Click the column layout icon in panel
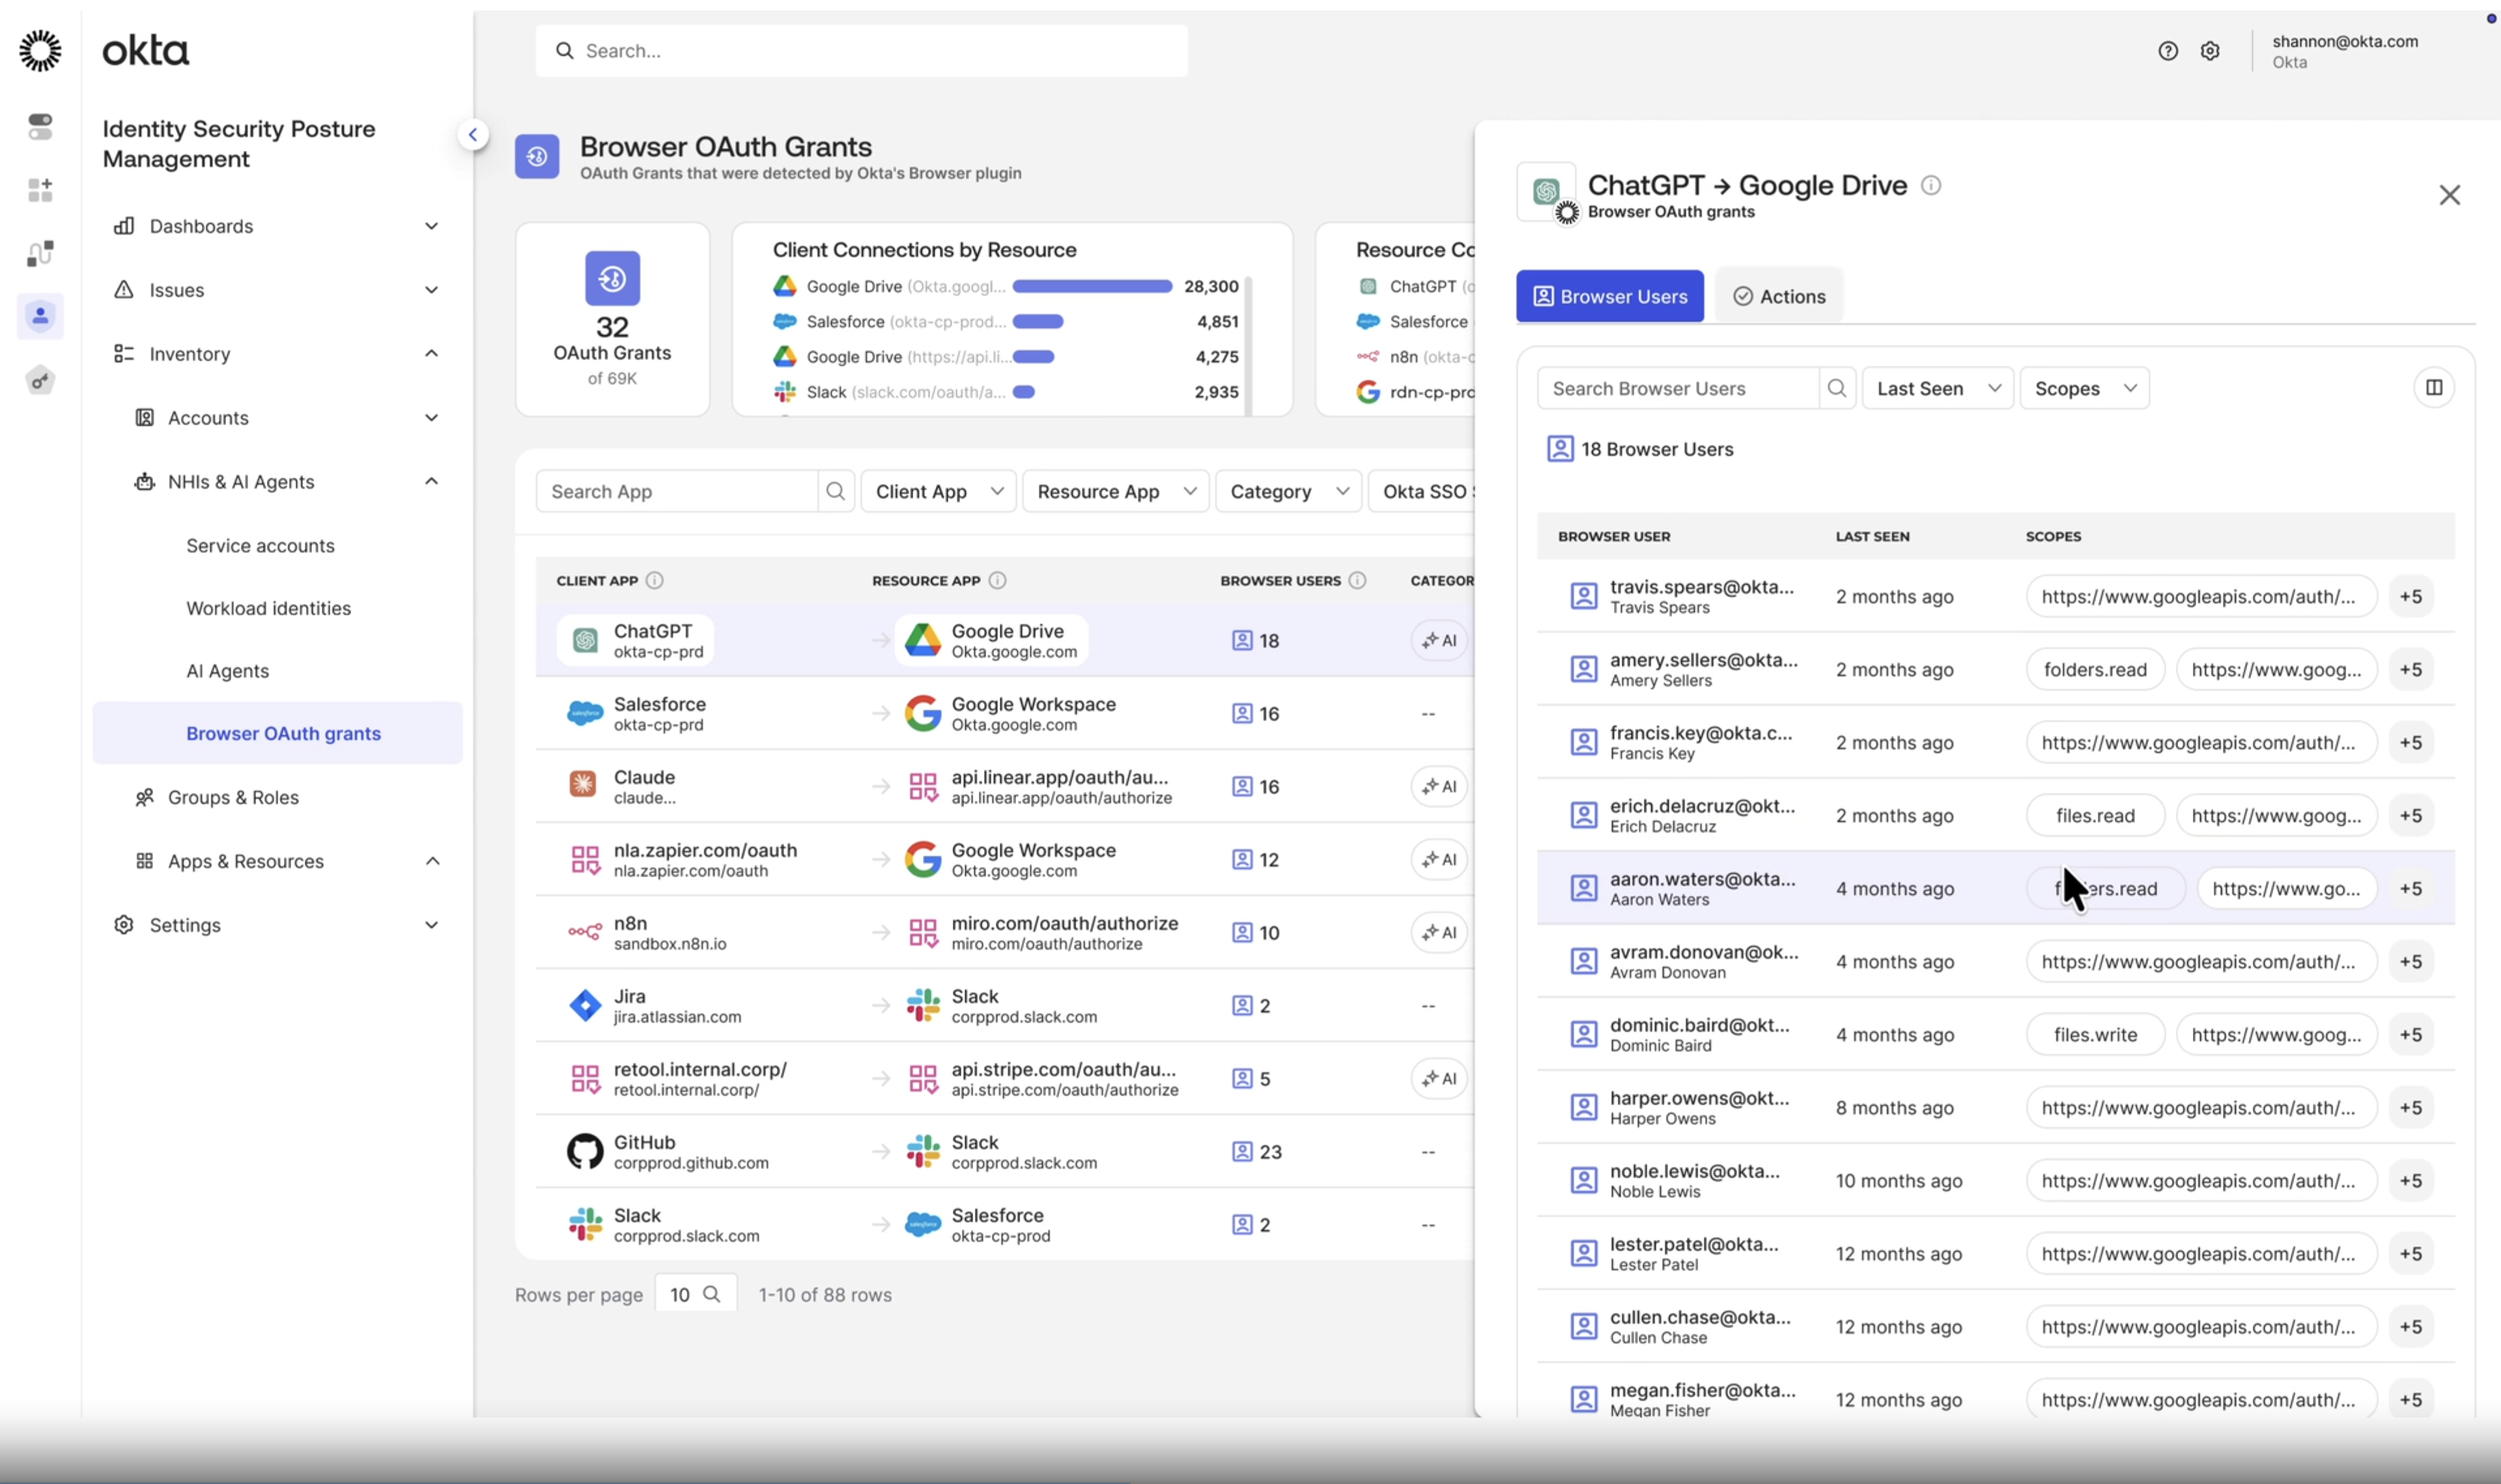This screenshot has width=2501, height=1484. coord(2434,388)
